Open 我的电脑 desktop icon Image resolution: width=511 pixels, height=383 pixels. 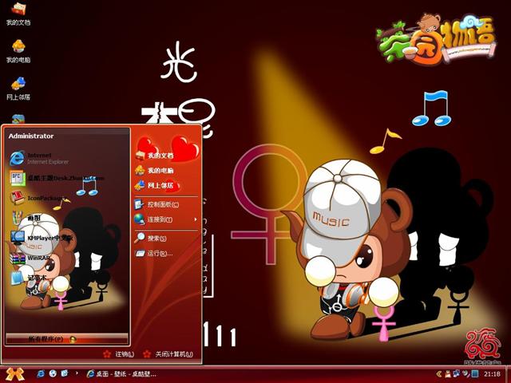click(x=18, y=51)
